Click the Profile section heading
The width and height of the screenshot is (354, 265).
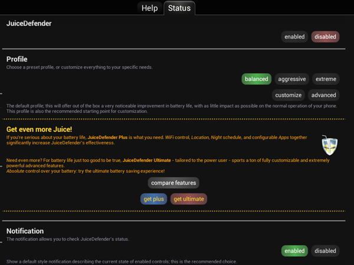point(17,59)
